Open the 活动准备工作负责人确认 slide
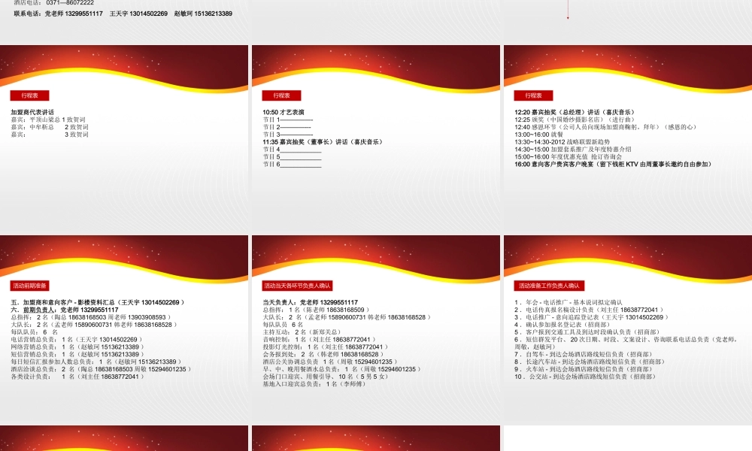Image resolution: width=752 pixels, height=451 pixels. [x=628, y=330]
